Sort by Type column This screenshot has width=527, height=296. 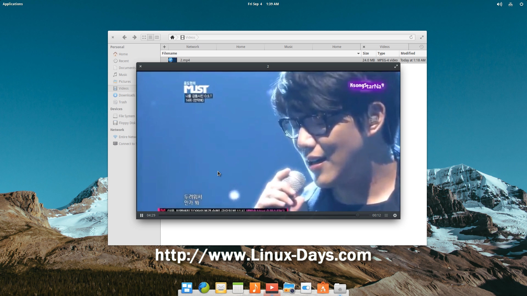387,53
